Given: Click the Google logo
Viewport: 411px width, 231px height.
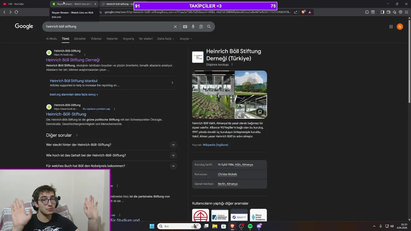Looking at the screenshot, I should pyautogui.click(x=24, y=26).
